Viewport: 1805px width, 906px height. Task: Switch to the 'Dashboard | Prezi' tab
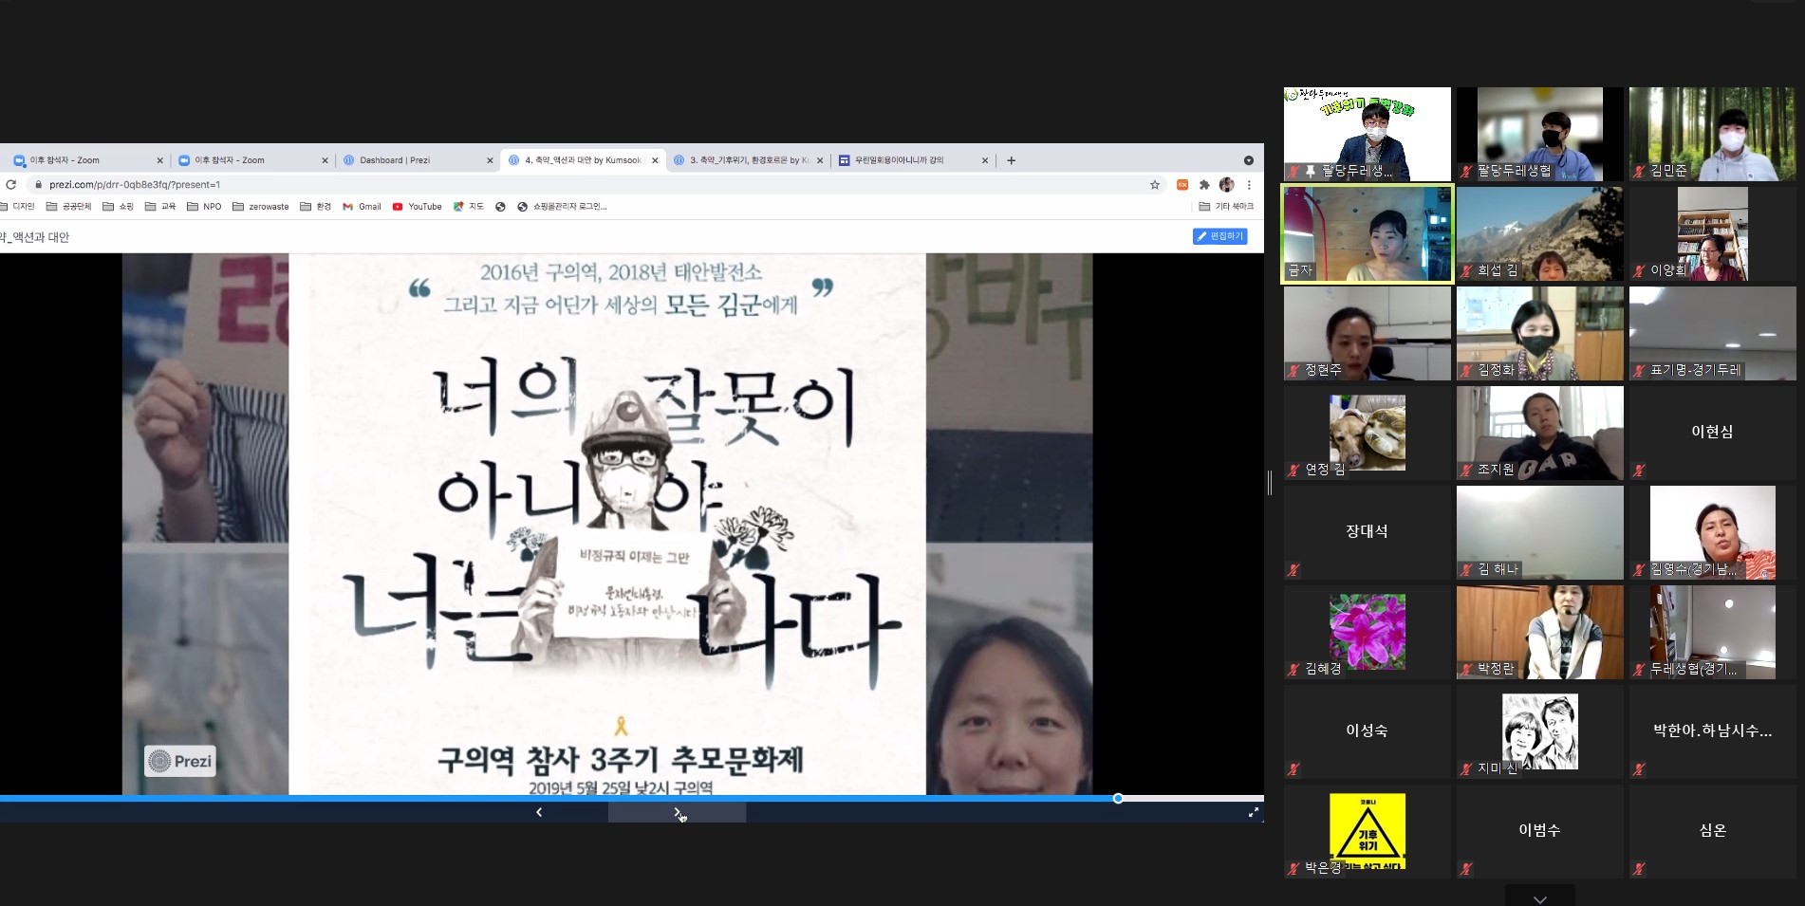tap(417, 160)
